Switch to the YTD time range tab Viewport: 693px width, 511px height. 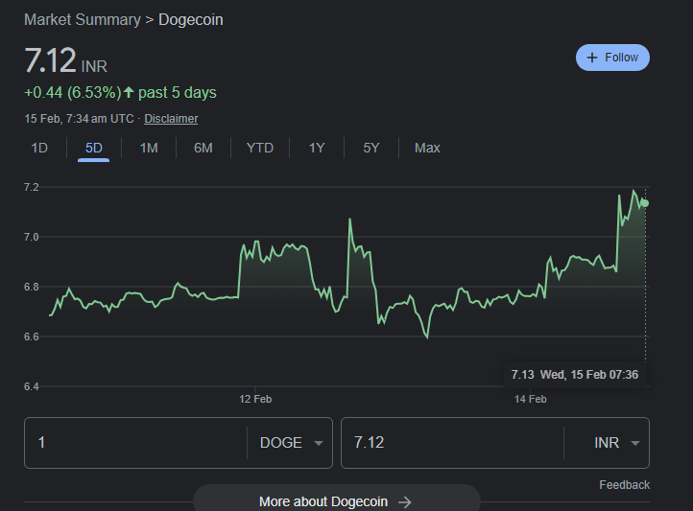coord(260,148)
